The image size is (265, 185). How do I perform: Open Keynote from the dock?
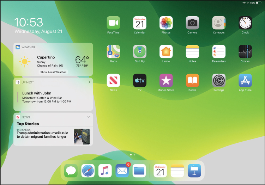point(194,171)
